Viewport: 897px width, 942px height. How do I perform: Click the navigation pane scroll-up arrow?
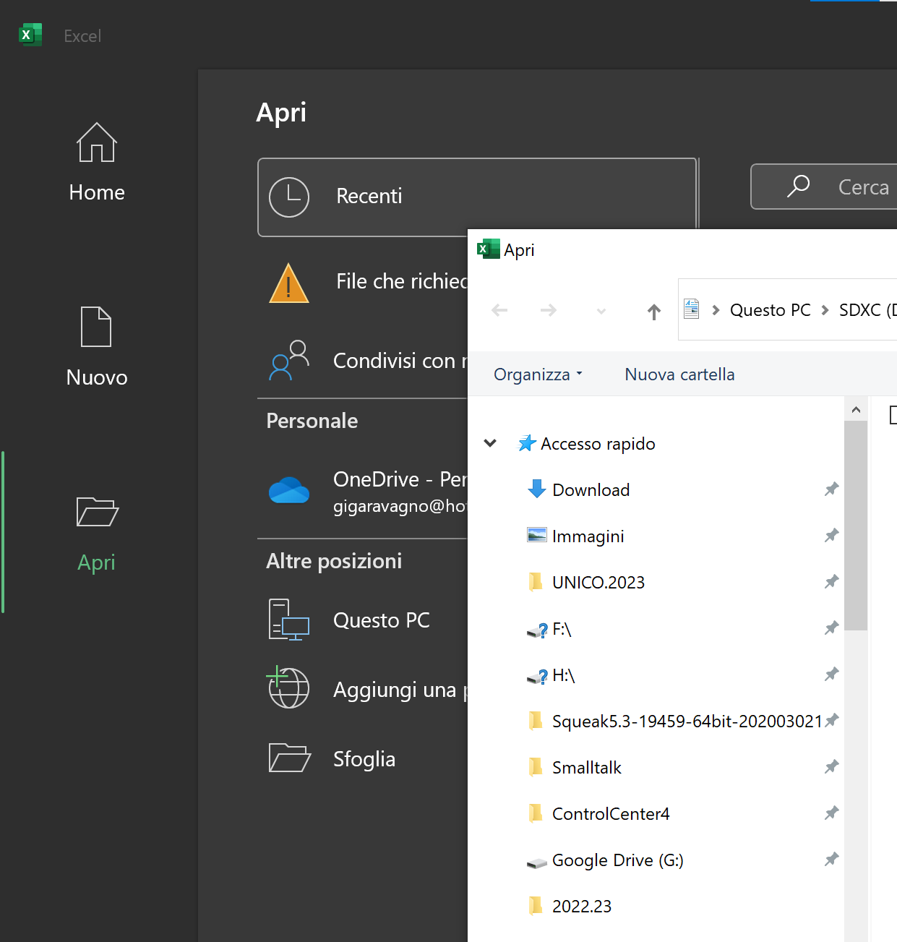(856, 409)
